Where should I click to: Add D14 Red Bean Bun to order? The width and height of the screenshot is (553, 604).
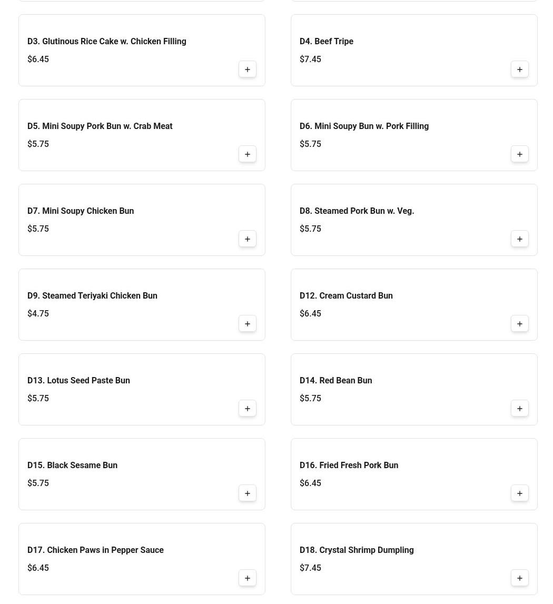[x=519, y=409]
